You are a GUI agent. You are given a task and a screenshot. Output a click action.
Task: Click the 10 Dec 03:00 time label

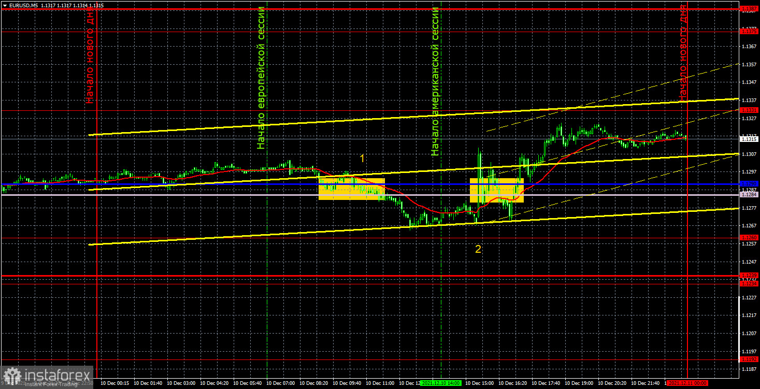tap(181, 383)
